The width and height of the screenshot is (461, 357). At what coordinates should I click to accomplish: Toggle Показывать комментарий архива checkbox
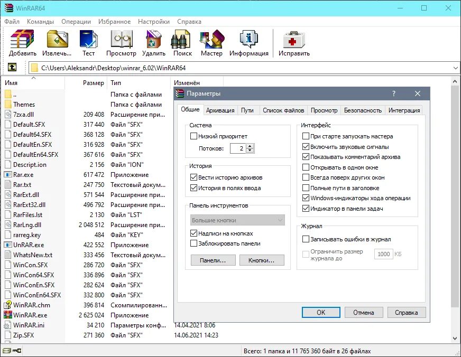(306, 157)
